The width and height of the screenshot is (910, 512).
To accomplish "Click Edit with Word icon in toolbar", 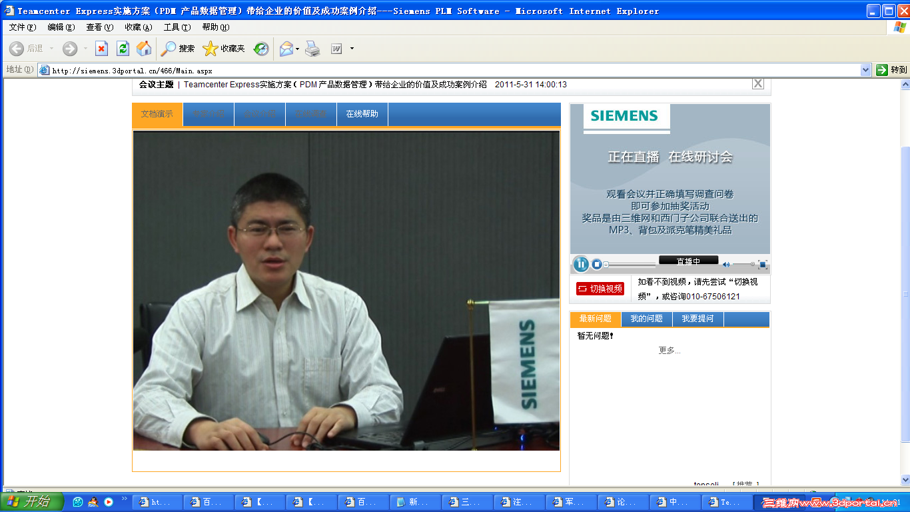I will [336, 48].
